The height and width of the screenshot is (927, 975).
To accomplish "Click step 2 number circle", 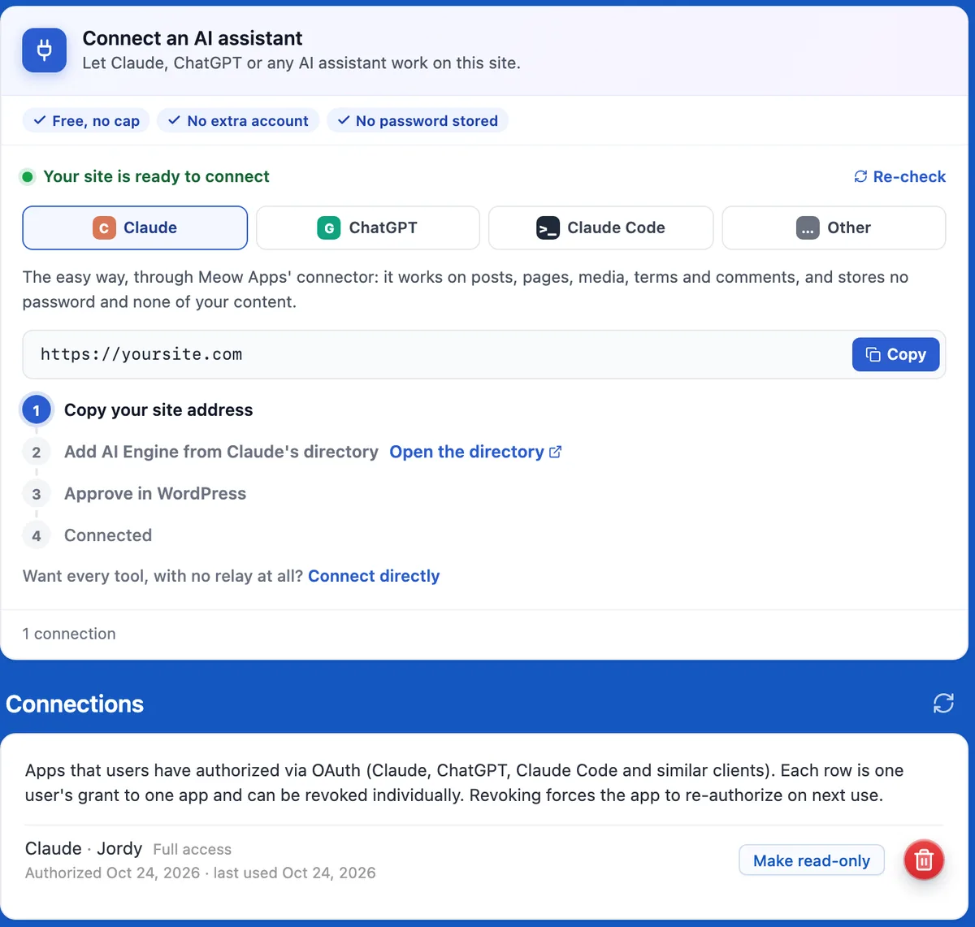I will pos(36,453).
